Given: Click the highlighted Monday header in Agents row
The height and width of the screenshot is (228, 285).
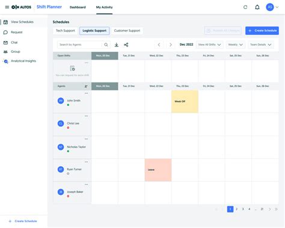Looking at the screenshot, I should 105,86.
